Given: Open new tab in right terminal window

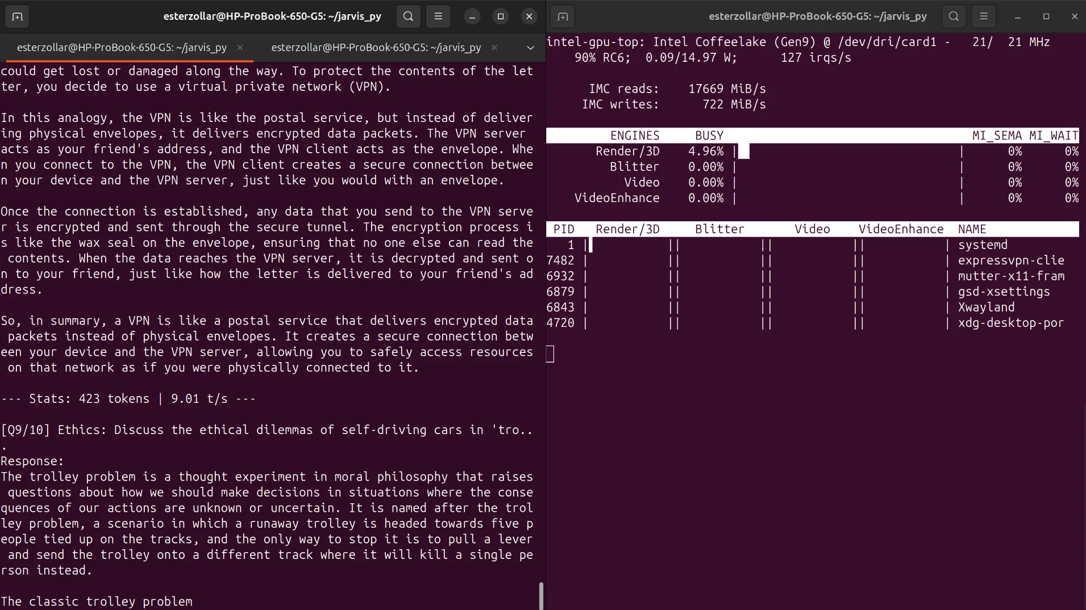Looking at the screenshot, I should pyautogui.click(x=563, y=16).
